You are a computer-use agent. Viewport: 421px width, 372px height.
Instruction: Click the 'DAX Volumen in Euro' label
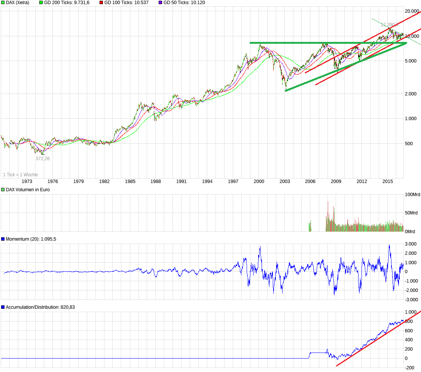coord(28,190)
